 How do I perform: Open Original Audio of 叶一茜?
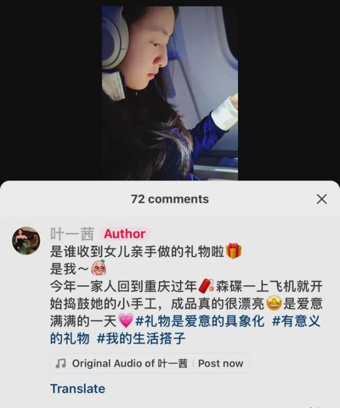tap(130, 363)
